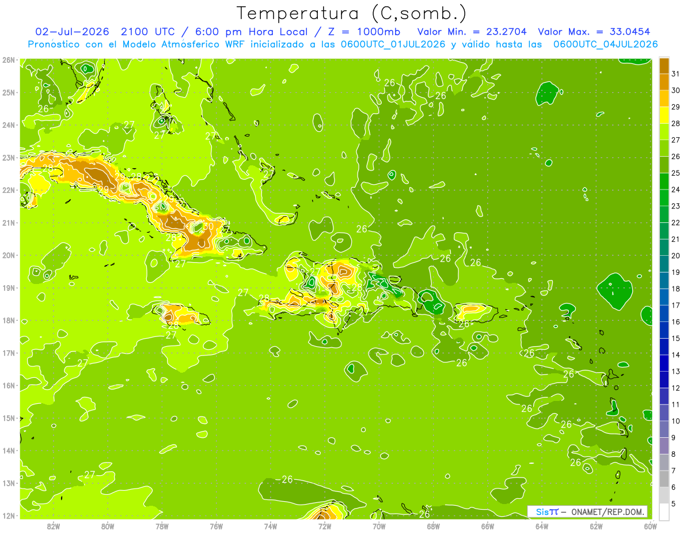This screenshot has height=534, width=691.
Task: Select the color bar segment between 28 and 29
Action: [664, 115]
